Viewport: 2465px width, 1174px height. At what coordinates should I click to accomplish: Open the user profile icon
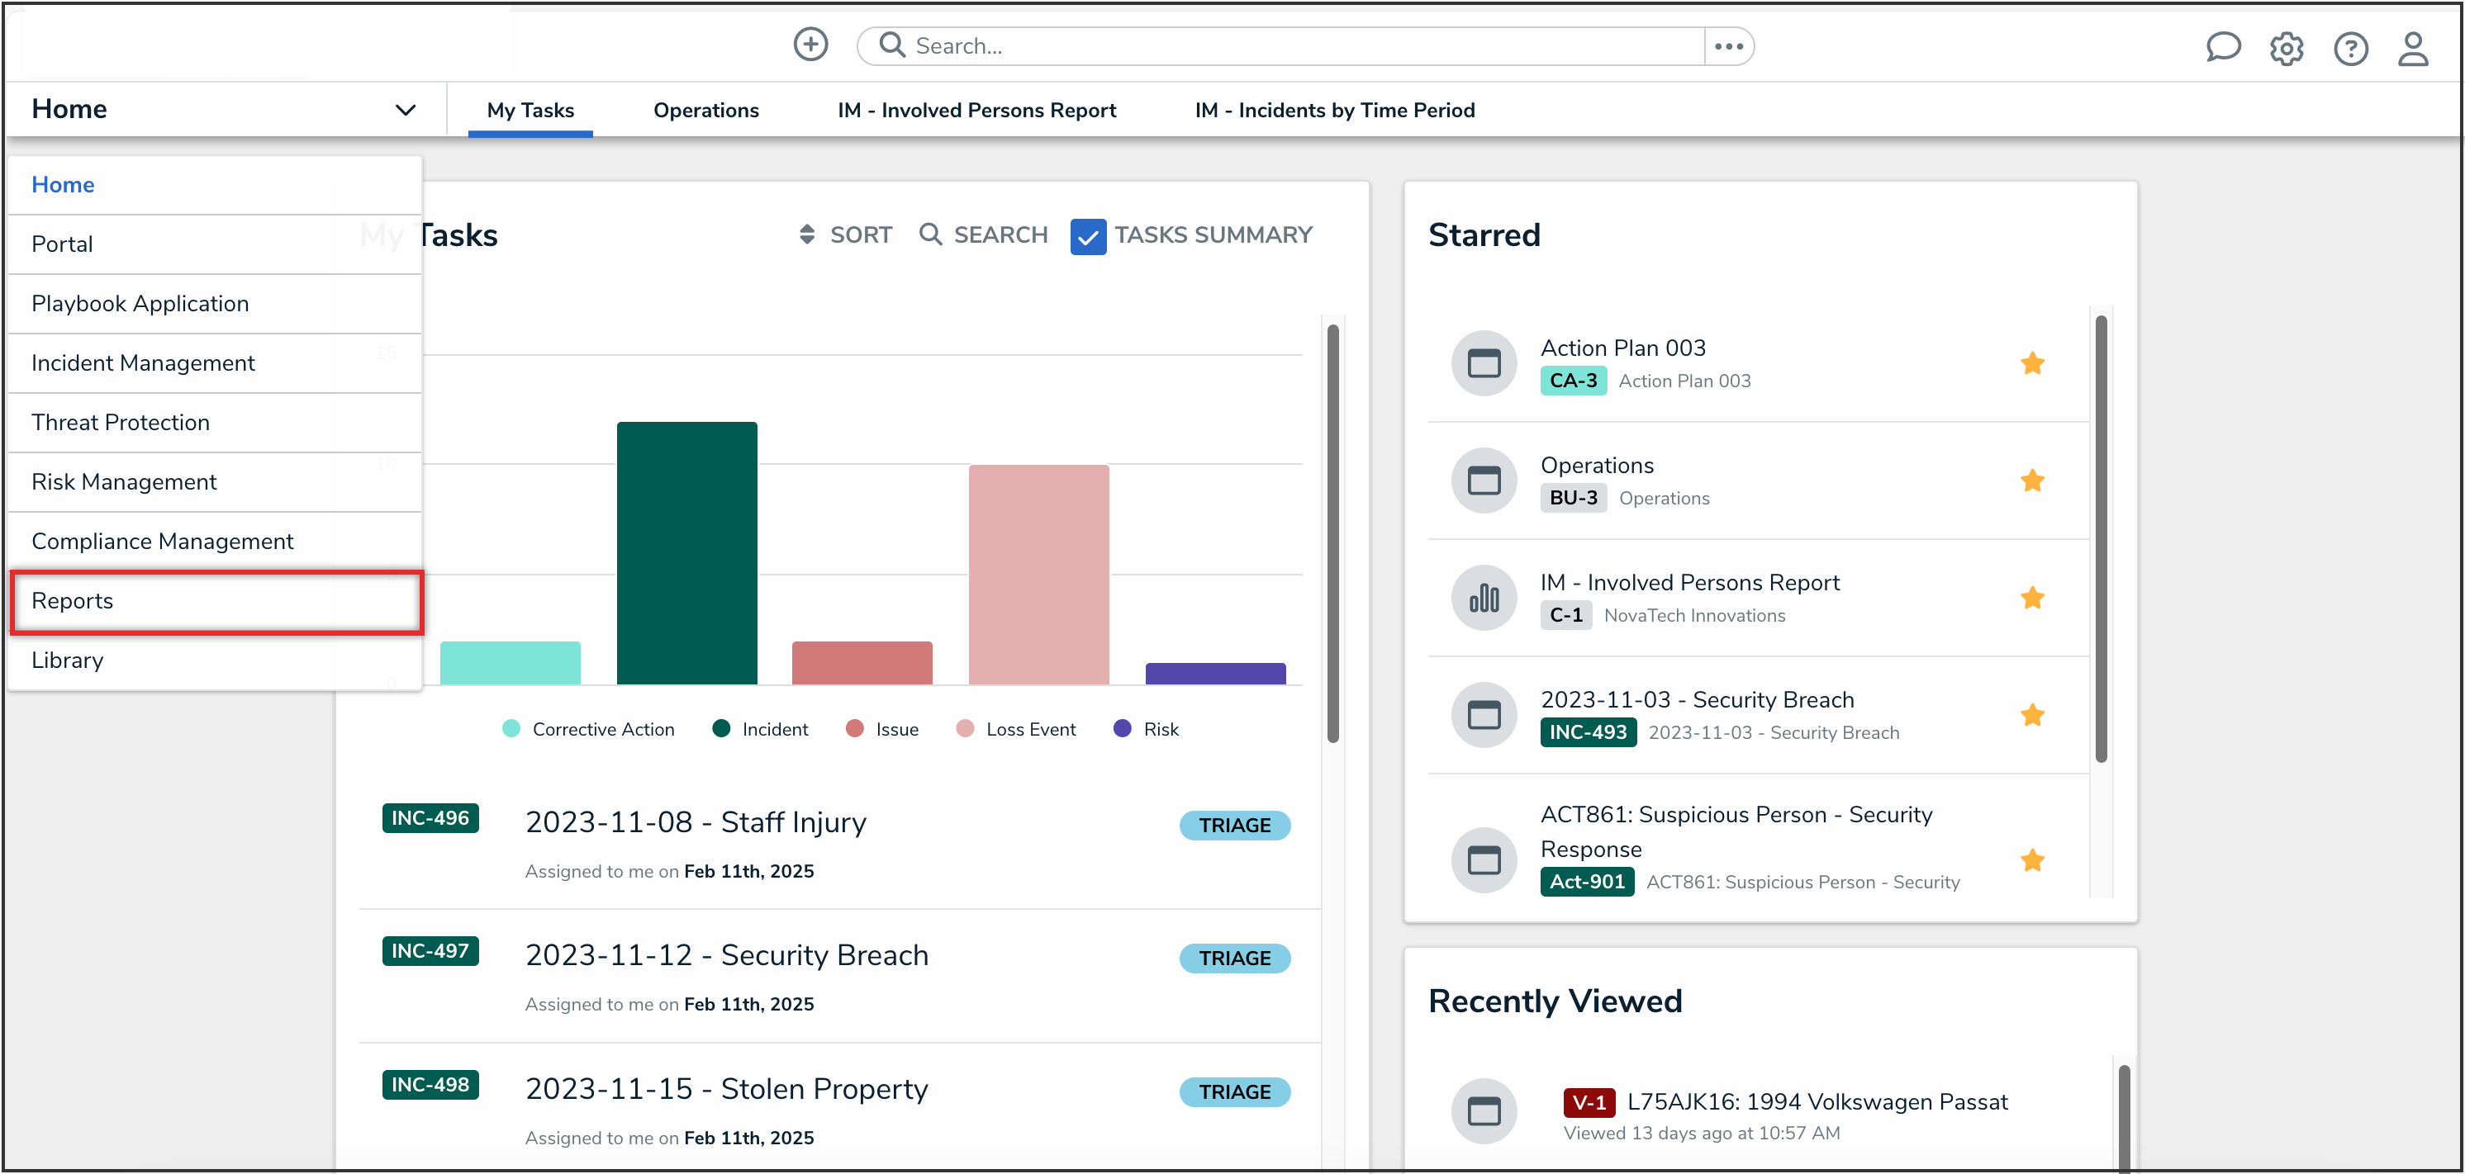2412,48
